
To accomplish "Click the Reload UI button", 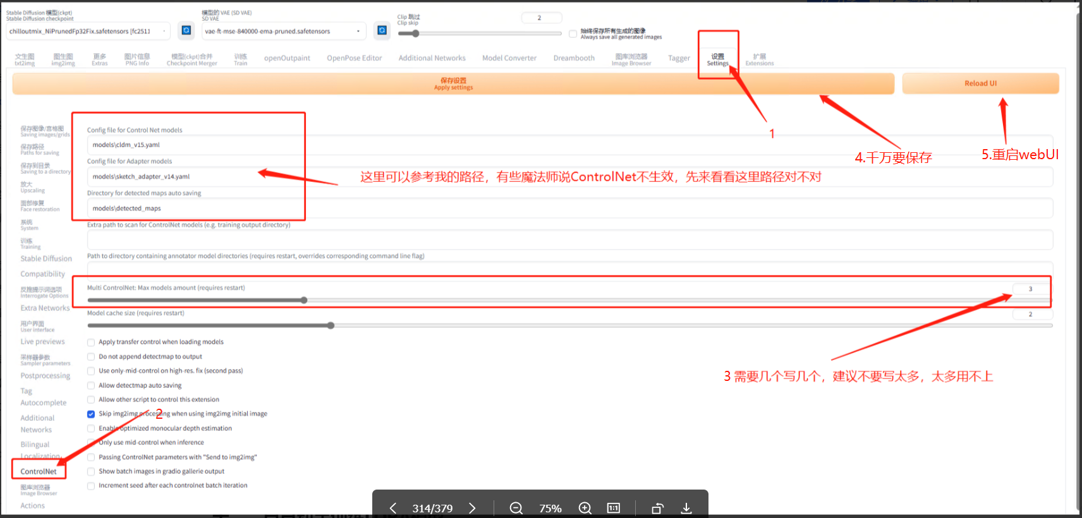I will tap(980, 83).
